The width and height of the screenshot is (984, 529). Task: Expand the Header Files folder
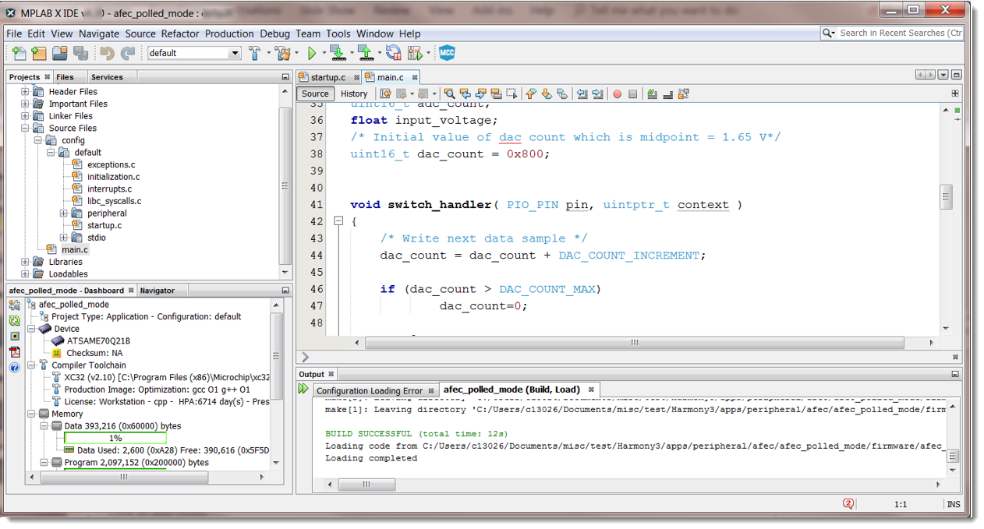click(x=25, y=92)
